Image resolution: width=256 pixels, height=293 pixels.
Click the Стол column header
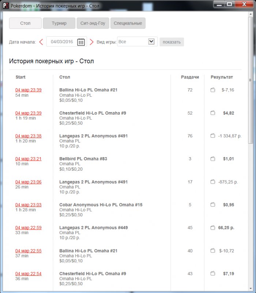[65, 77]
